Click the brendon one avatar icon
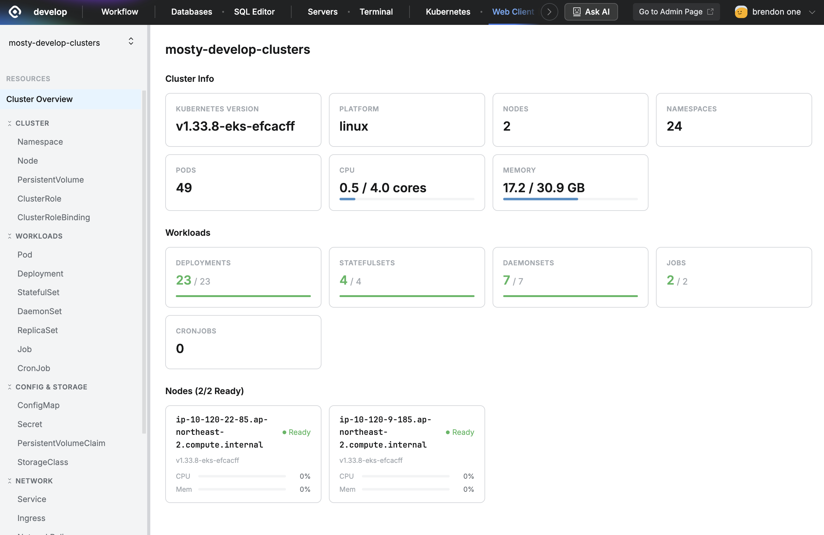 click(x=741, y=12)
